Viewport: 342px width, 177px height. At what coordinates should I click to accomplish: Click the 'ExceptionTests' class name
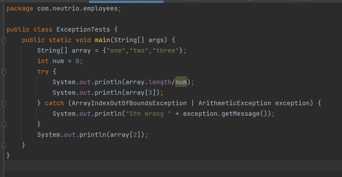click(x=83, y=29)
